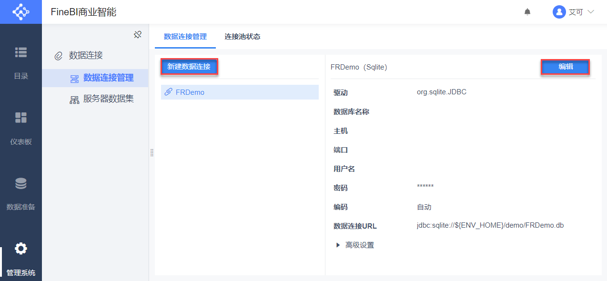Click the link icon beside FRDemo
This screenshot has height=281, width=607.
[168, 92]
